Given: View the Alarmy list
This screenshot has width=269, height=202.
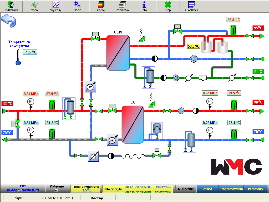Looking at the screenshot, I should point(101,6).
